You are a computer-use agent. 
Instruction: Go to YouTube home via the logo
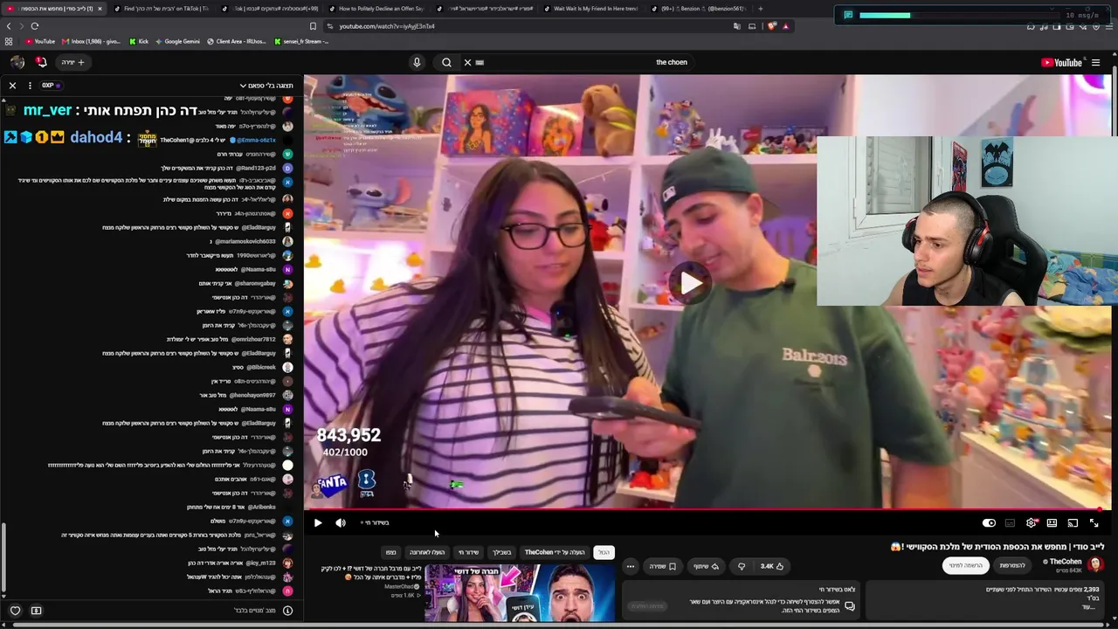point(1061,62)
